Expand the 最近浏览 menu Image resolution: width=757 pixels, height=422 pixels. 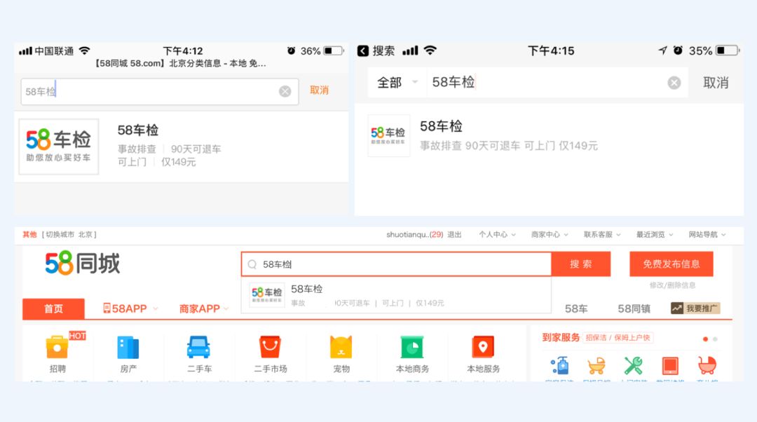pyautogui.click(x=654, y=235)
